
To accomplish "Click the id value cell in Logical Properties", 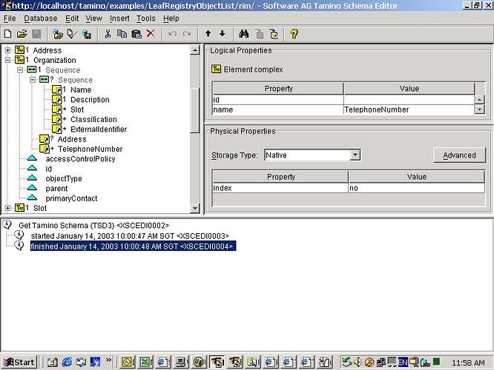I will [x=409, y=100].
